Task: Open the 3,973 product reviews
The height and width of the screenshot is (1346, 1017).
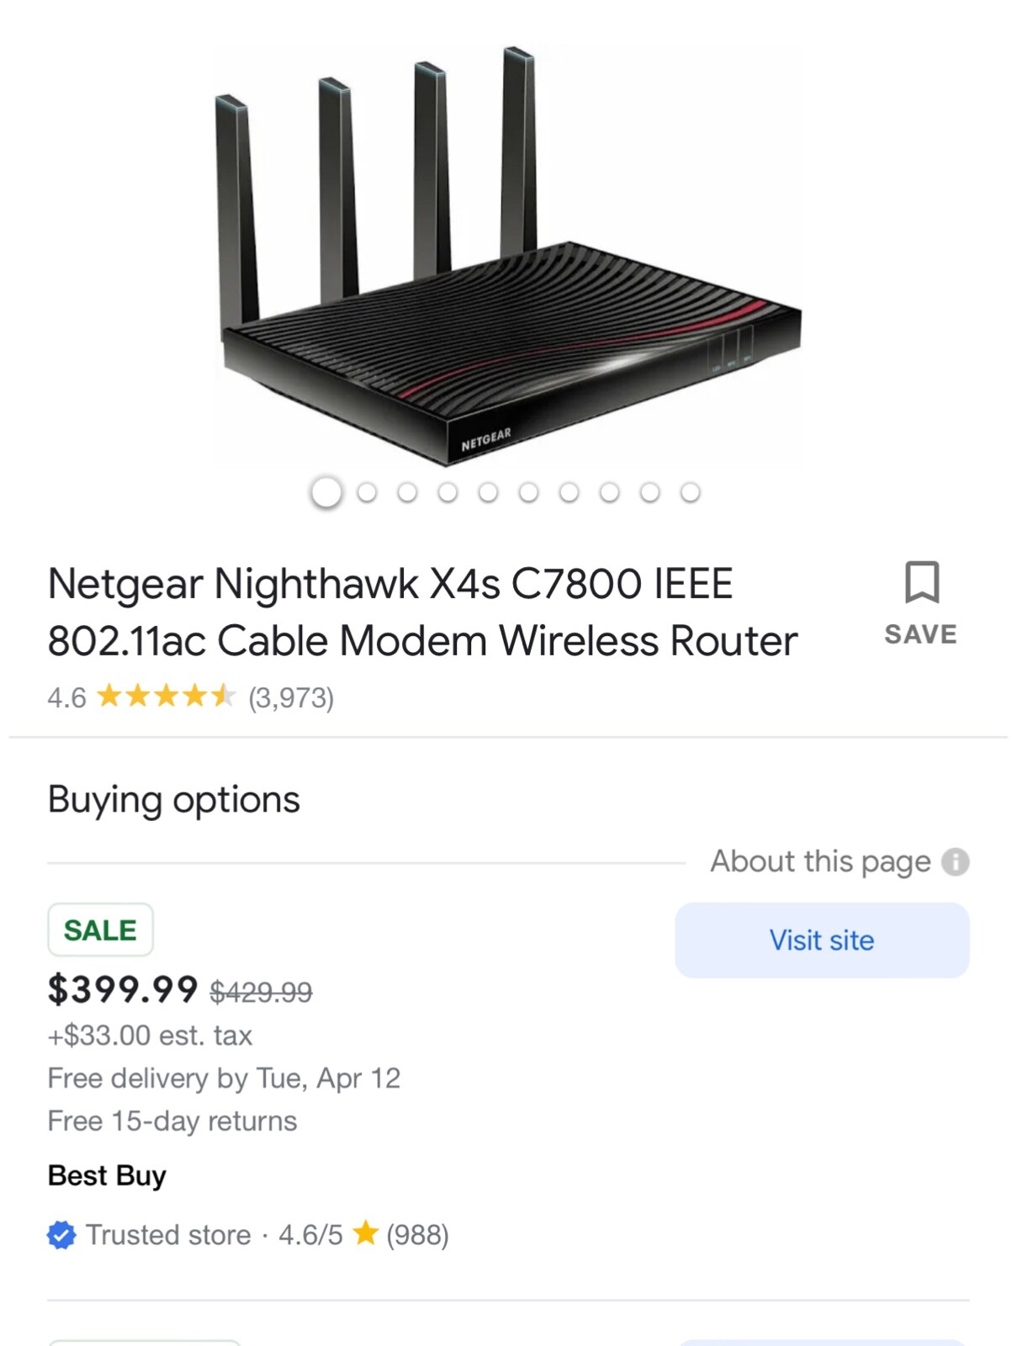Action: [291, 697]
